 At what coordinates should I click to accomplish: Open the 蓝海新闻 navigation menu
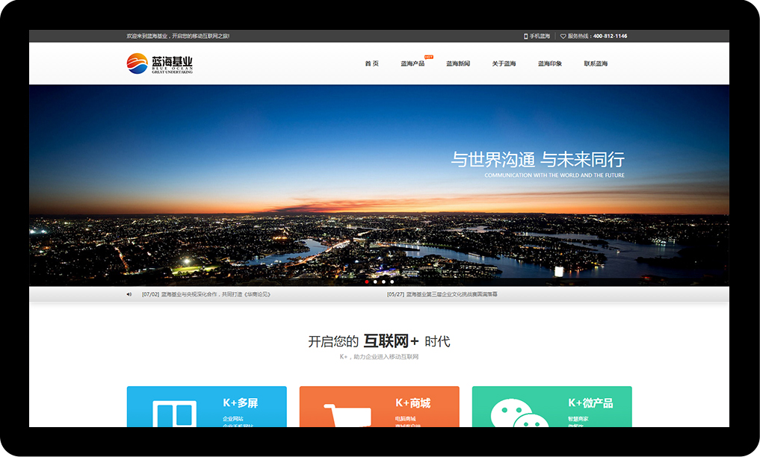click(458, 63)
